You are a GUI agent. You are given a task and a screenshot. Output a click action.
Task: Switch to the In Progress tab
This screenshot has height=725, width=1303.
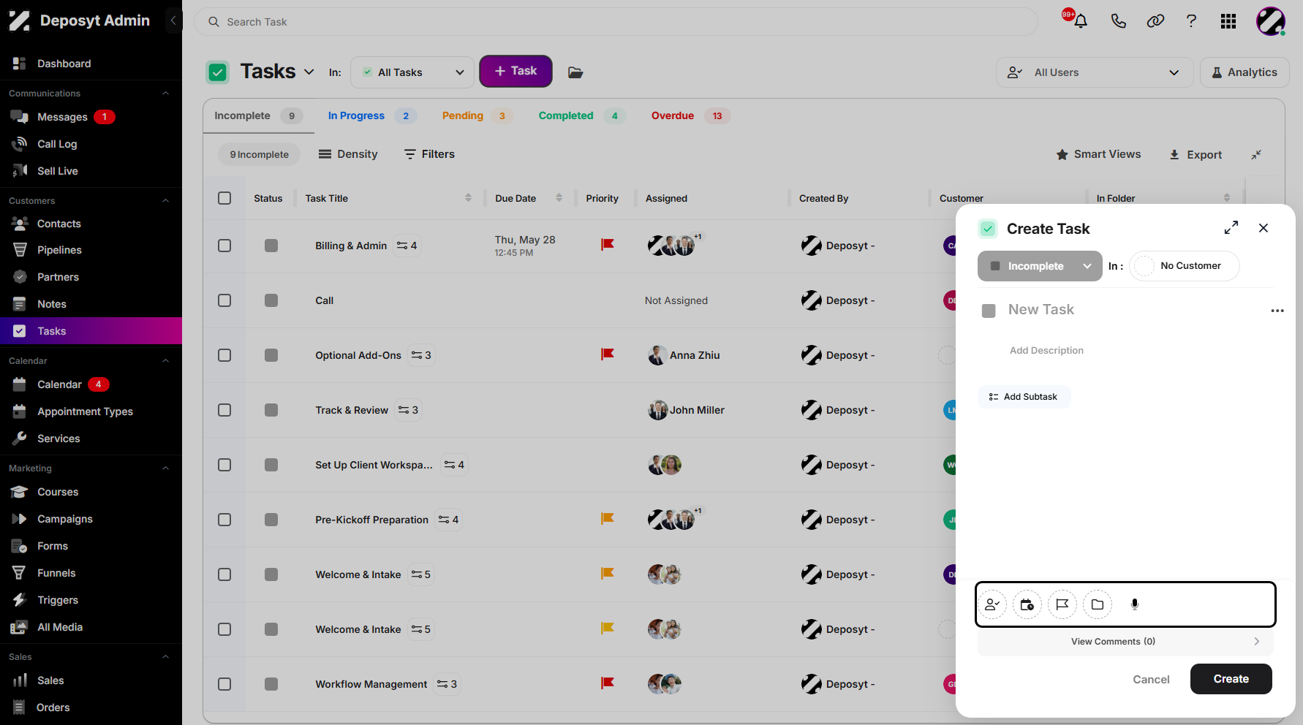(372, 115)
